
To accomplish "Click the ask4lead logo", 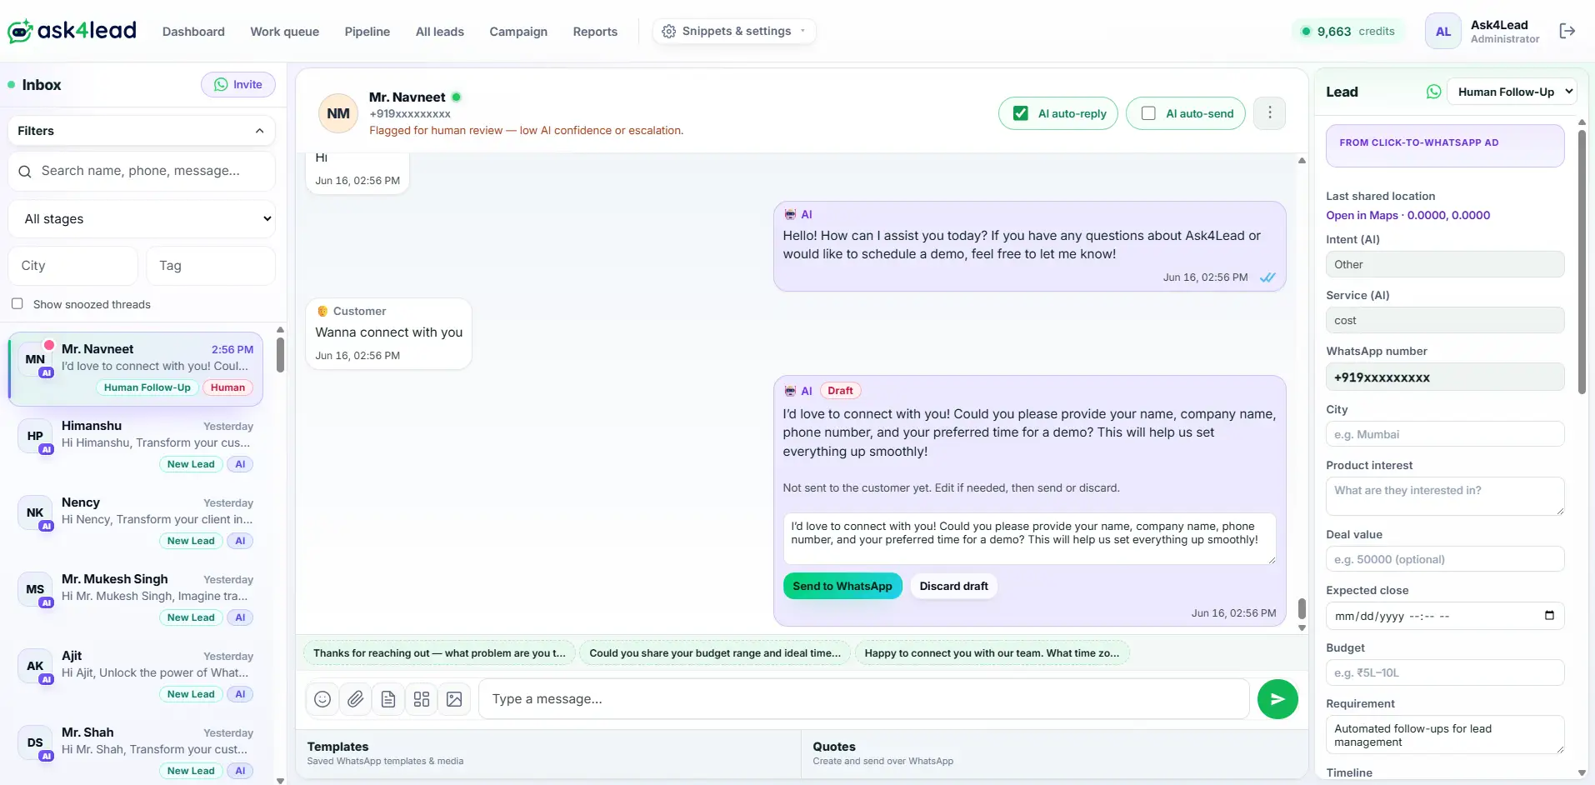I will point(72,31).
